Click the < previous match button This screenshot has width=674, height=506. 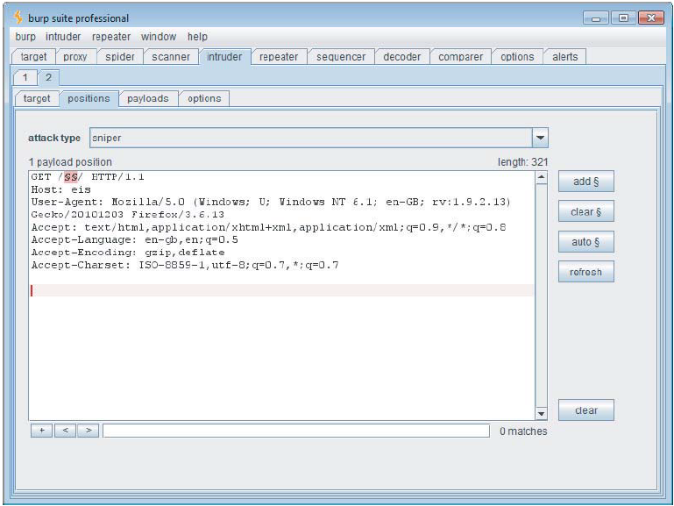[x=66, y=431]
